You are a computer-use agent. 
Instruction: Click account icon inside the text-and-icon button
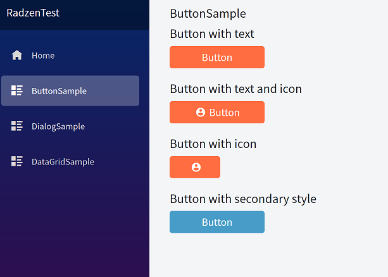click(201, 113)
